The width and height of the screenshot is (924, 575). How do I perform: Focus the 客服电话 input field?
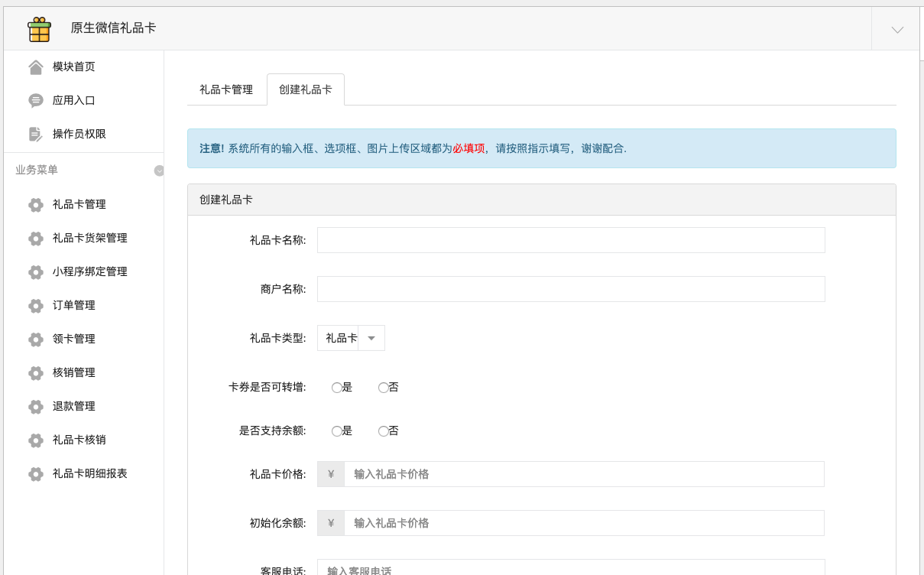tap(571, 567)
